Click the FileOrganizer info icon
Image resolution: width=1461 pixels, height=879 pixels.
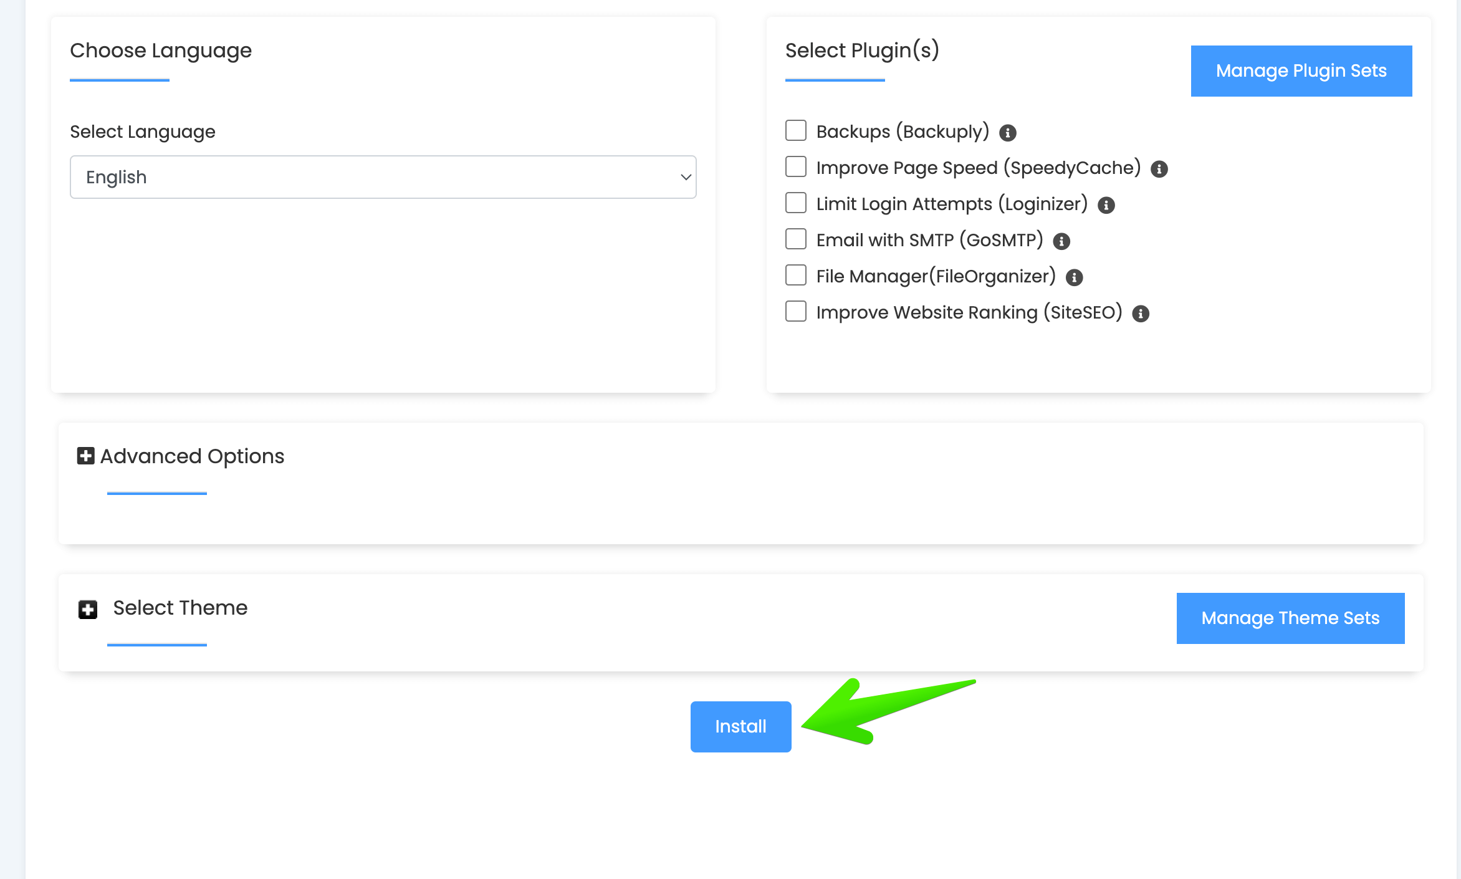pyautogui.click(x=1074, y=277)
